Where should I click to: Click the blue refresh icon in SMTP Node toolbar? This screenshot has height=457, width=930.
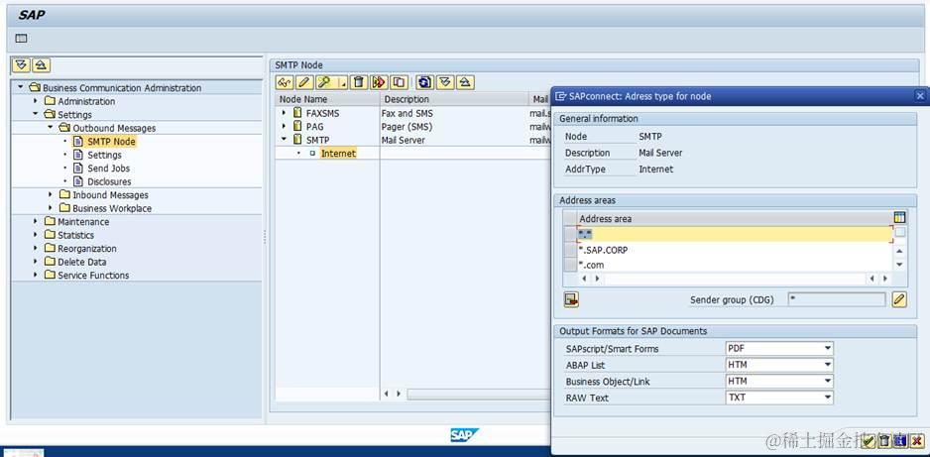[x=424, y=82]
